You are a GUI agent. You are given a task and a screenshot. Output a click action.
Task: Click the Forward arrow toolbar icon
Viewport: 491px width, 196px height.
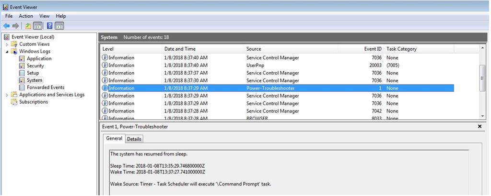(15, 26)
